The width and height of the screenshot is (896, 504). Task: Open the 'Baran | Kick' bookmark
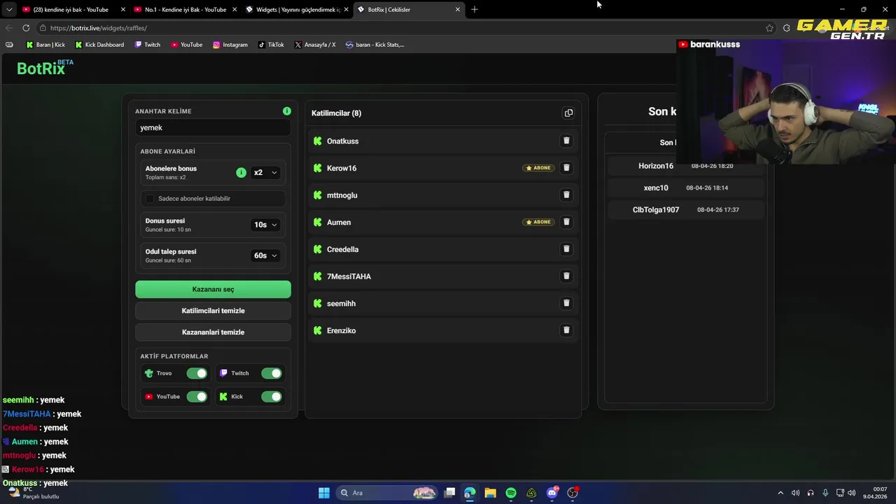45,45
